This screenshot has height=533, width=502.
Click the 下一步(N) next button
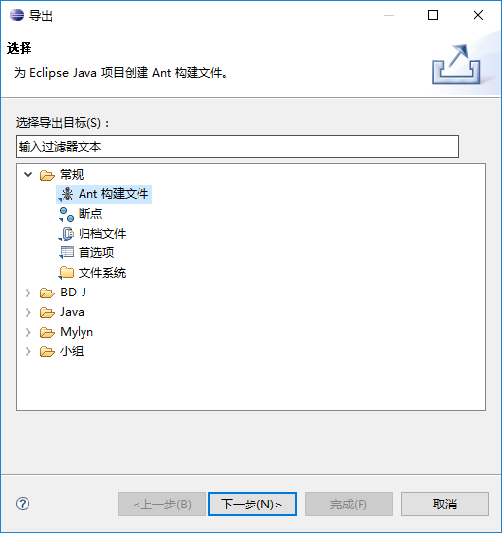click(x=252, y=505)
